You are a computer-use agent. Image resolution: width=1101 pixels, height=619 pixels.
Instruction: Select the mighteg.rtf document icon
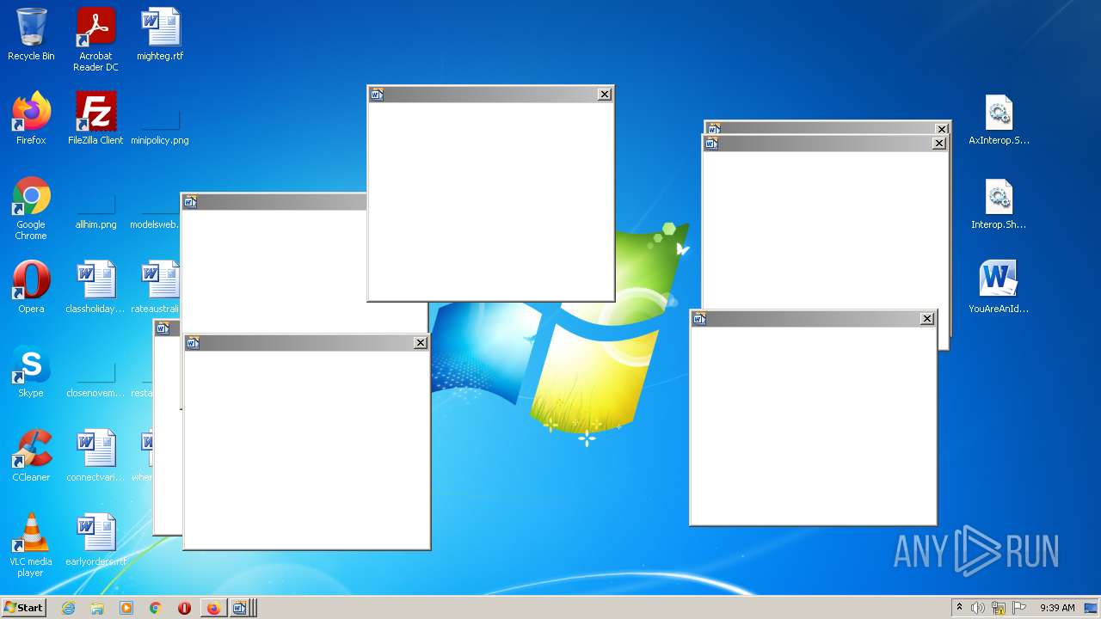coord(160,35)
